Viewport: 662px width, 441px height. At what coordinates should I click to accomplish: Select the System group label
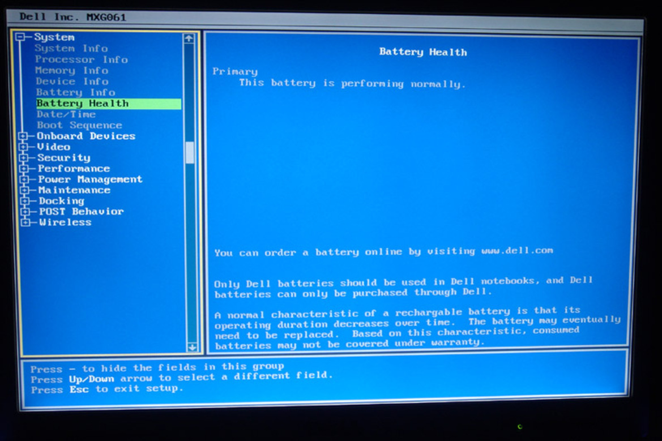[x=54, y=37]
